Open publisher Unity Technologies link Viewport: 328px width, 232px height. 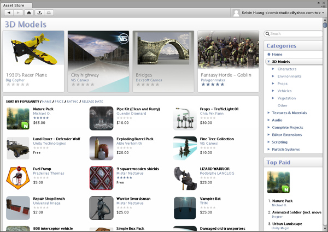click(x=49, y=144)
